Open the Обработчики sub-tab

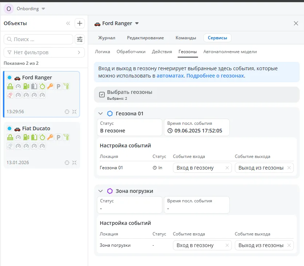[x=131, y=52]
